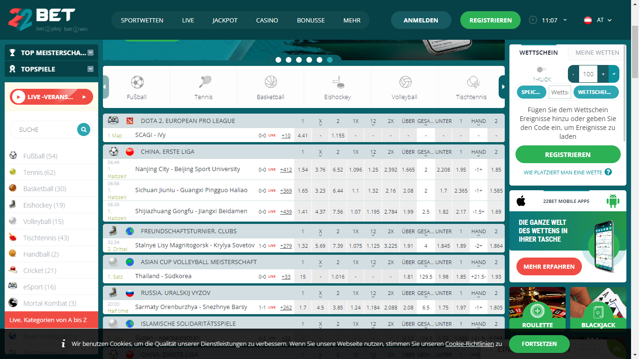The image size is (639, 359).
Task: Select the first banner carousel dot
Action: [x=278, y=60]
